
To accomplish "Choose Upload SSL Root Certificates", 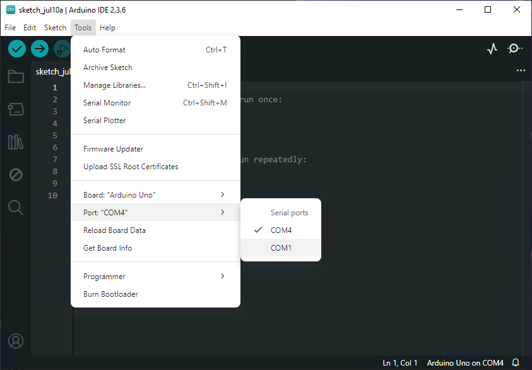I will (155, 166).
